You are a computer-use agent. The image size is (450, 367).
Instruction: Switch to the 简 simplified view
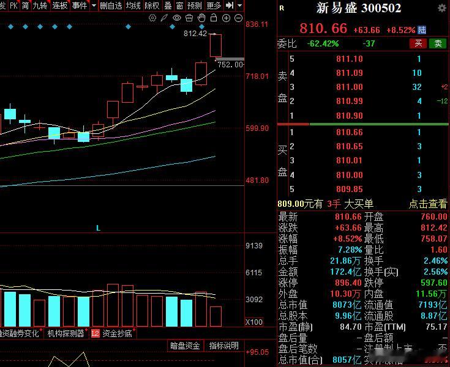(x=25, y=5)
